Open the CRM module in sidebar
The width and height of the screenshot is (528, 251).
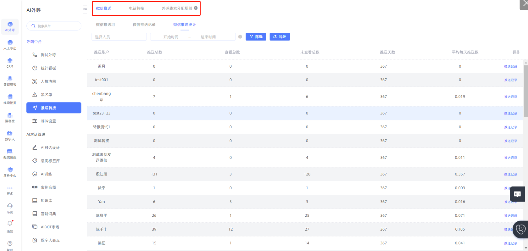pyautogui.click(x=10, y=63)
